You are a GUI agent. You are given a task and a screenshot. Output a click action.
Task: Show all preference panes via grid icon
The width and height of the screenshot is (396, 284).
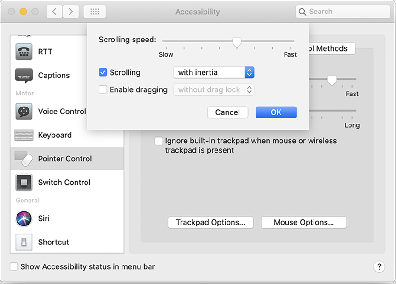(x=94, y=11)
